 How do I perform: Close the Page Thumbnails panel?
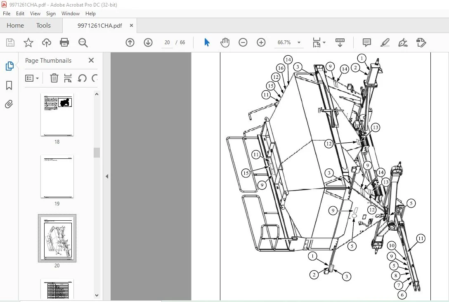point(91,60)
